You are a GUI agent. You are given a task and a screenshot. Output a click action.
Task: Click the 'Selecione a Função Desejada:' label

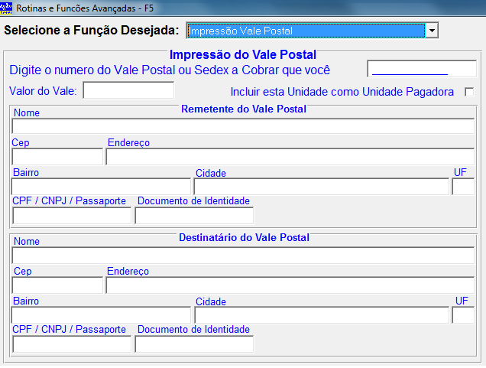[x=92, y=30]
